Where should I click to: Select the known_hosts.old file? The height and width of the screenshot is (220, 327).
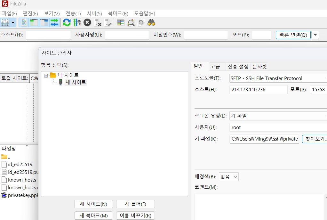tap(20, 188)
